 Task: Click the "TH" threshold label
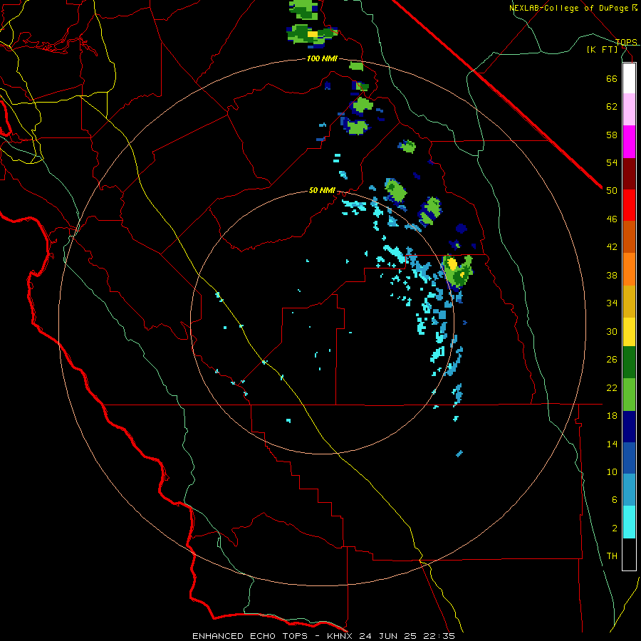[x=612, y=556]
